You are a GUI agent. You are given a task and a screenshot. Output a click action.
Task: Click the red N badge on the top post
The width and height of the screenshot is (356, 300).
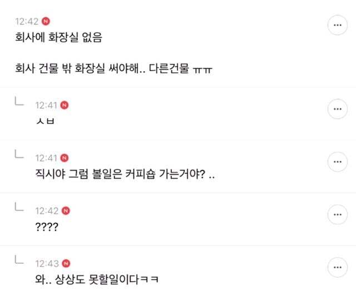(46, 21)
